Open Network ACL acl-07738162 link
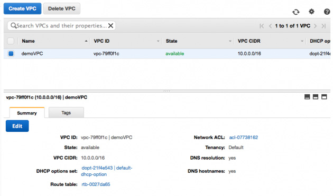Viewport: 333px width, 196px height. pyautogui.click(x=243, y=138)
